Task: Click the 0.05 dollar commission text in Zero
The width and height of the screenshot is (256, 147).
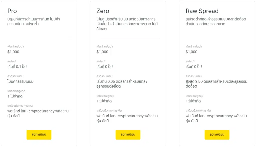Action: (122, 84)
